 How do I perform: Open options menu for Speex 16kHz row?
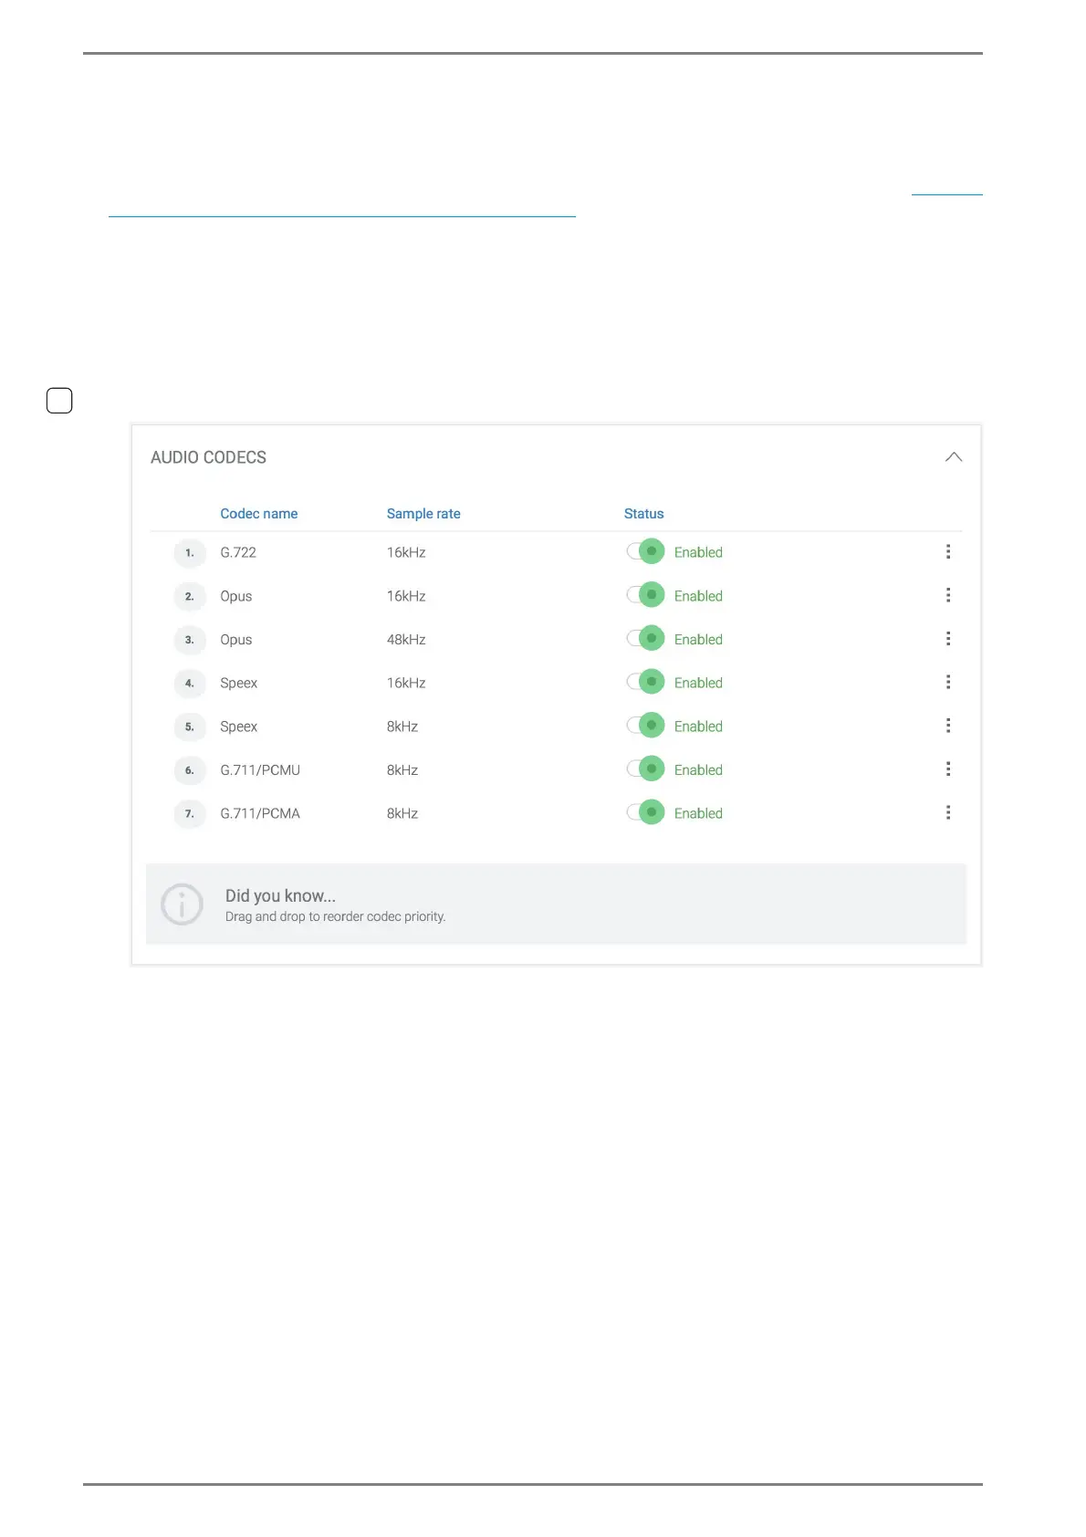tap(948, 683)
